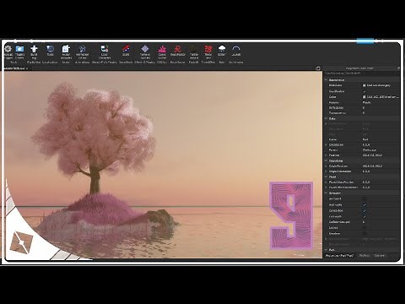
Task: Open the red and blue striped plugin icon
Action: click(126, 48)
